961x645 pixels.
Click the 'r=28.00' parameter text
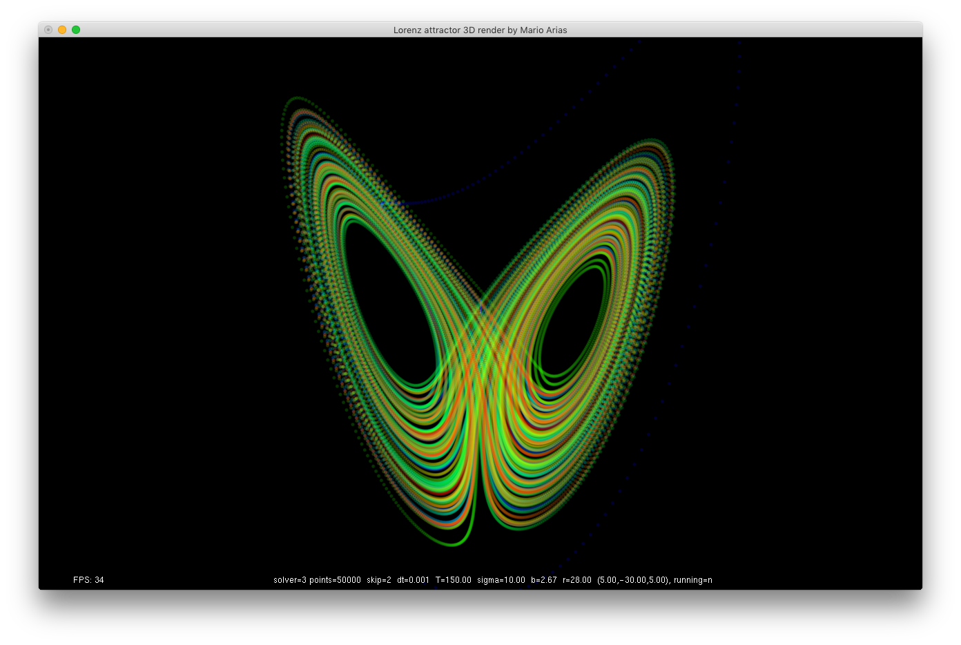pyautogui.click(x=577, y=580)
